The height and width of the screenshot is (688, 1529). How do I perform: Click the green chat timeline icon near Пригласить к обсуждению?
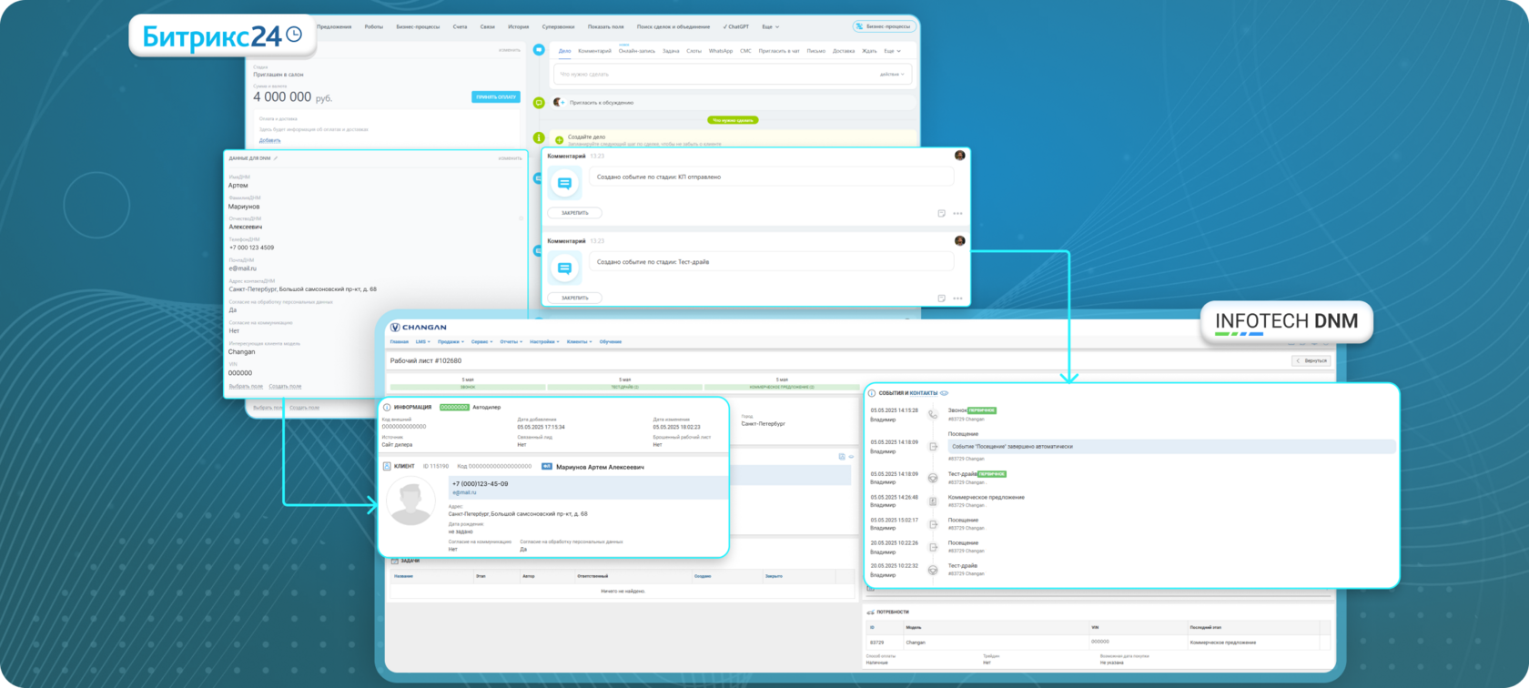pyautogui.click(x=539, y=103)
